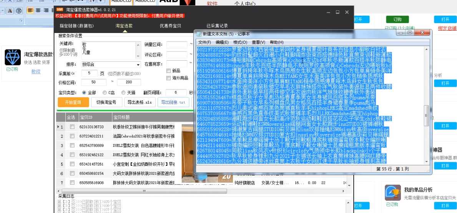This screenshot has height=213, width=457.
Task: Click the 全选 column header
Action: (71, 117)
